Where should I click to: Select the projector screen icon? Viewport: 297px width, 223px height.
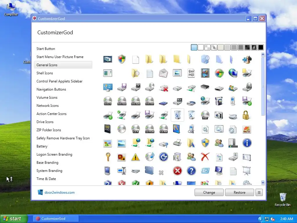247,171
